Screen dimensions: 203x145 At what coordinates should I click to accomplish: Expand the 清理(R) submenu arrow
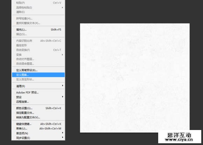(63, 86)
